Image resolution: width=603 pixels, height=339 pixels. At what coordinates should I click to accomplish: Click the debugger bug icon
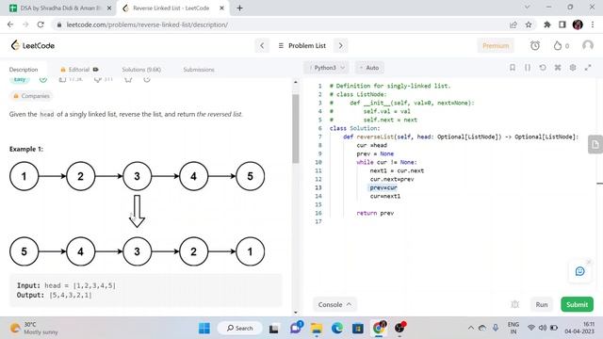[x=515, y=304]
